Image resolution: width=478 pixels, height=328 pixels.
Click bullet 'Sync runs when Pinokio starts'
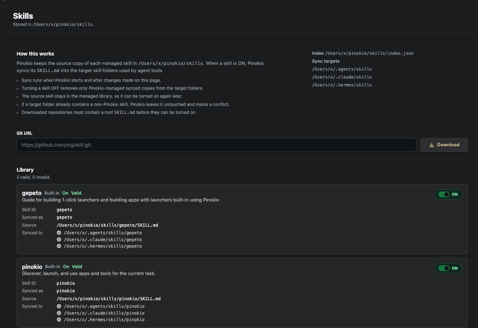pyautogui.click(x=91, y=80)
